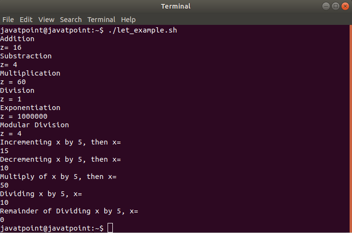Open the Help menu
The width and height of the screenshot is (352, 233).
(x=128, y=20)
